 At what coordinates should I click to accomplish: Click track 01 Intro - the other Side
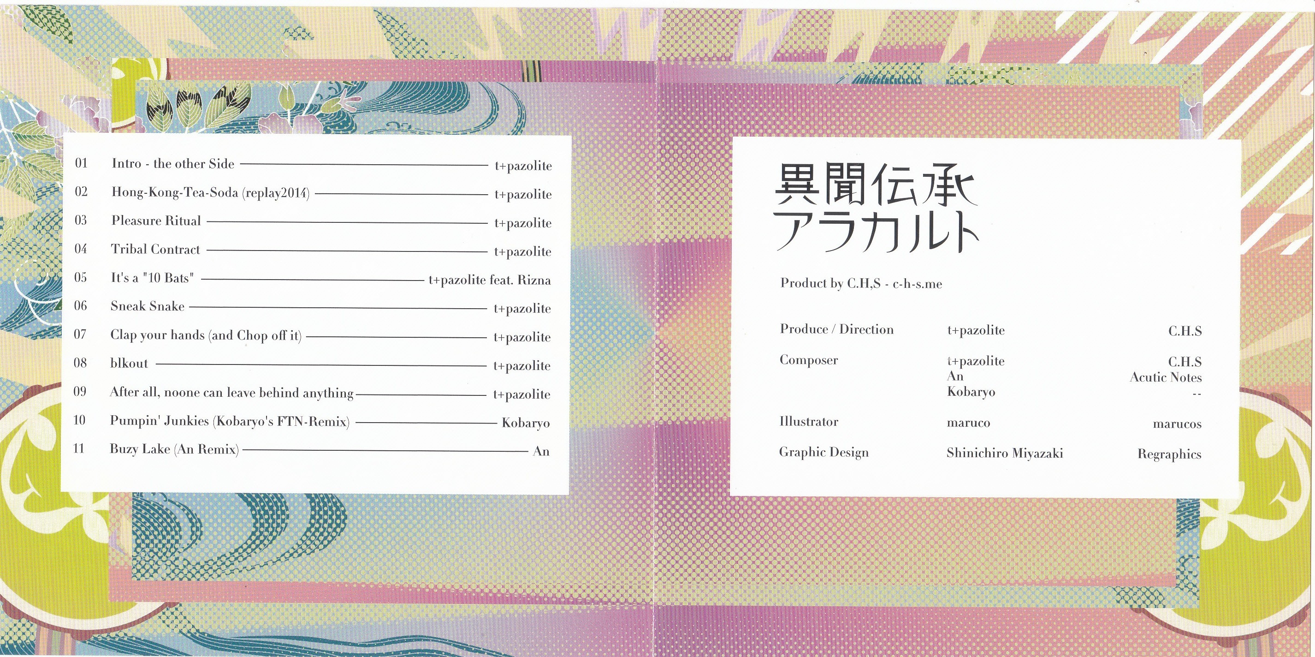(x=172, y=164)
